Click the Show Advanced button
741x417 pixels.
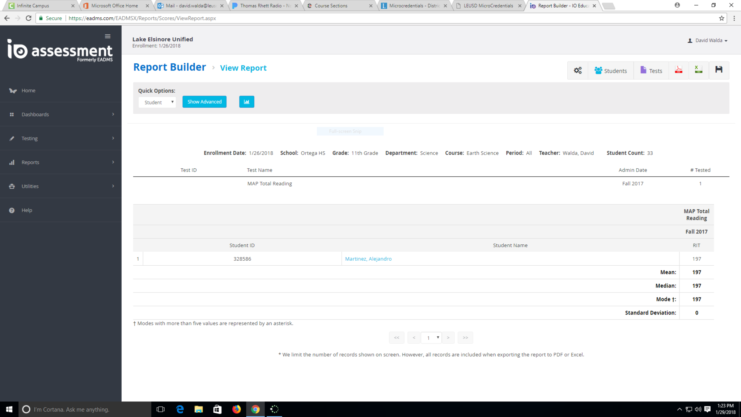pyautogui.click(x=204, y=102)
